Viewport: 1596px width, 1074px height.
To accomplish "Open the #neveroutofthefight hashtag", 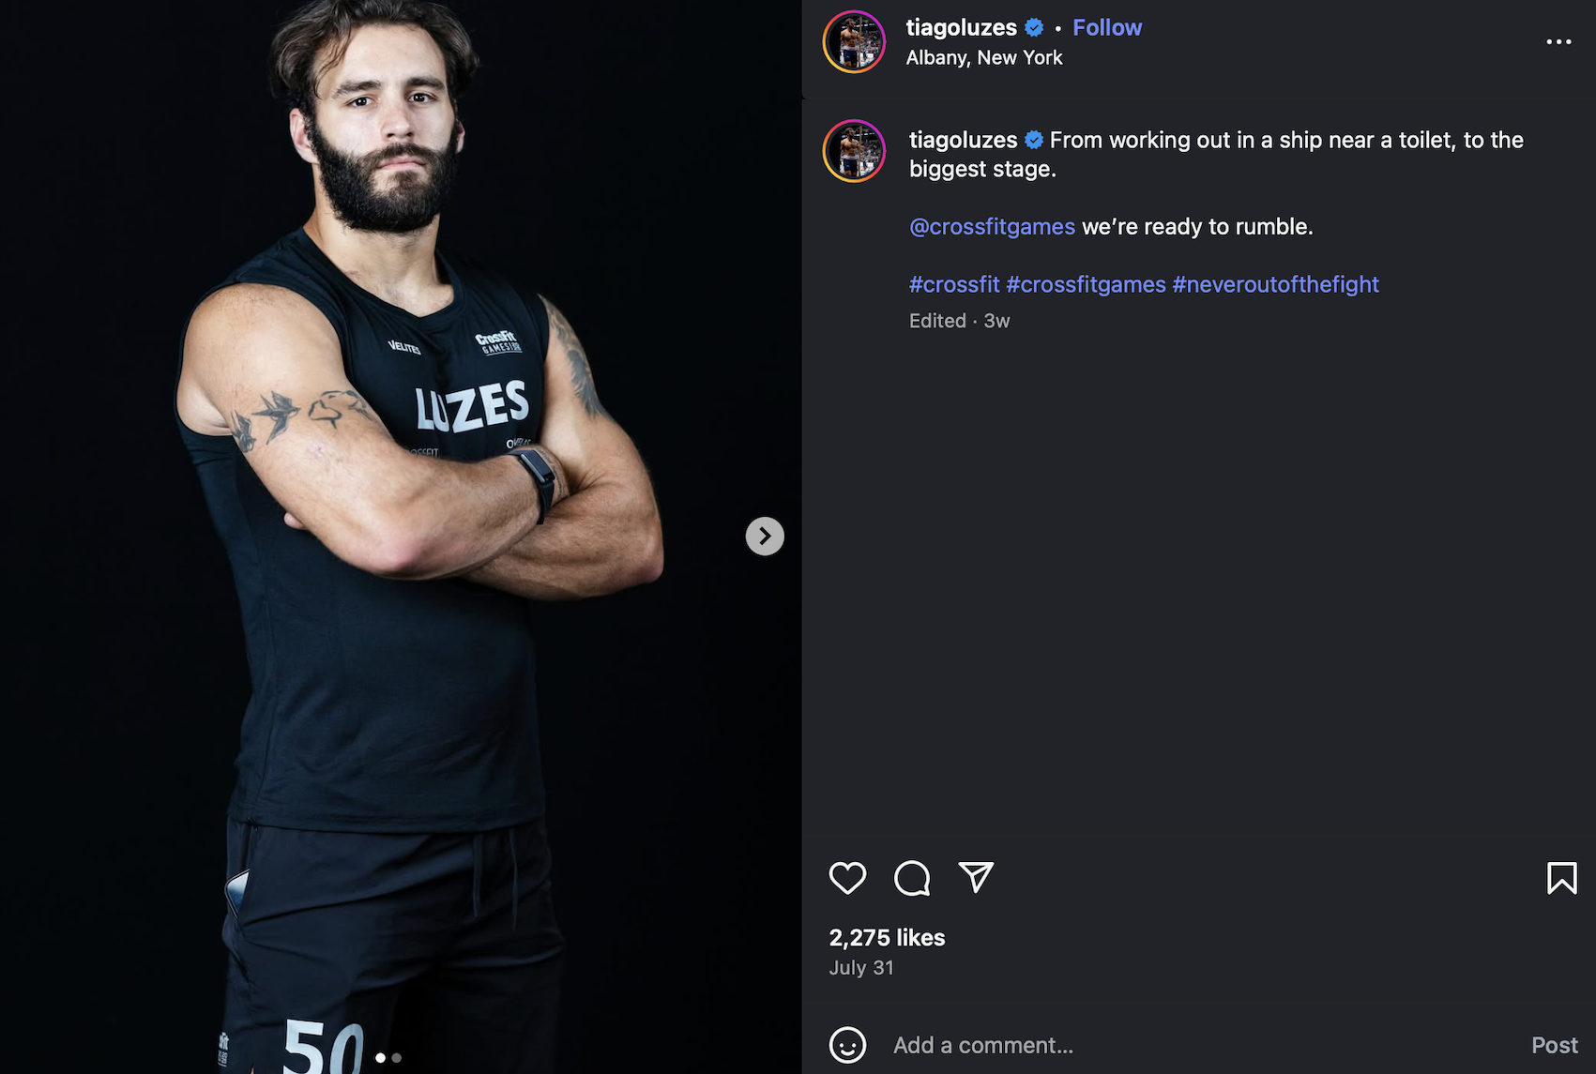I will (1275, 284).
